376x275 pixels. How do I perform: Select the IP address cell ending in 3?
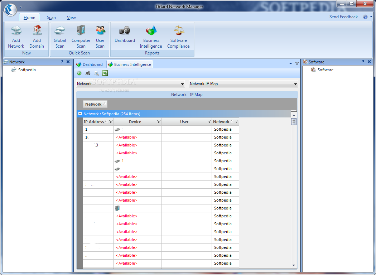click(x=98, y=145)
